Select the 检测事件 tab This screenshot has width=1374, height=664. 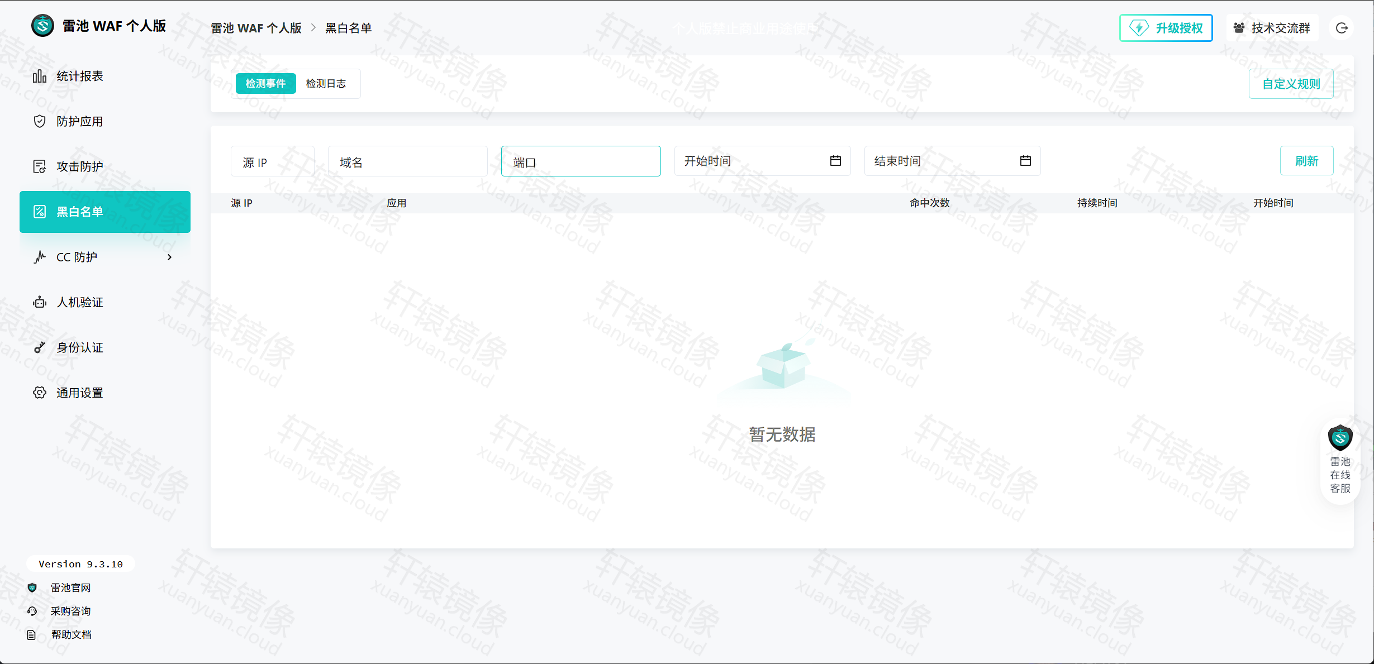coord(266,84)
